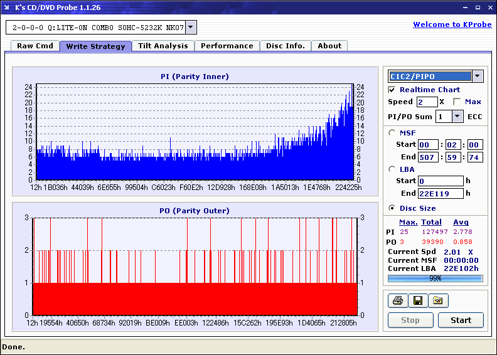Go to the Raw Cmd tab
The height and width of the screenshot is (355, 497).
[35, 46]
